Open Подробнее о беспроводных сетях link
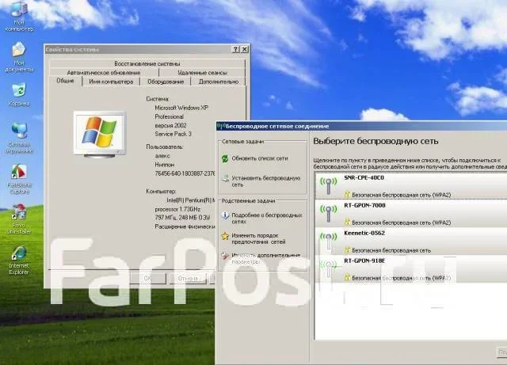507x365 pixels. click(x=267, y=219)
